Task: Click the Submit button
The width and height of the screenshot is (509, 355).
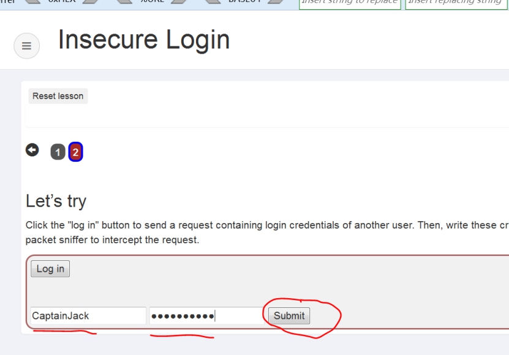Action: [x=289, y=316]
